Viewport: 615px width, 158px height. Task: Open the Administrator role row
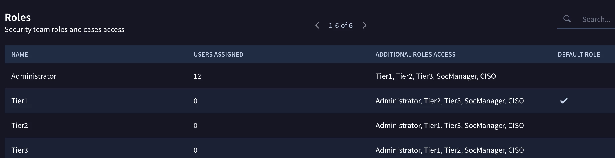pyautogui.click(x=310, y=76)
